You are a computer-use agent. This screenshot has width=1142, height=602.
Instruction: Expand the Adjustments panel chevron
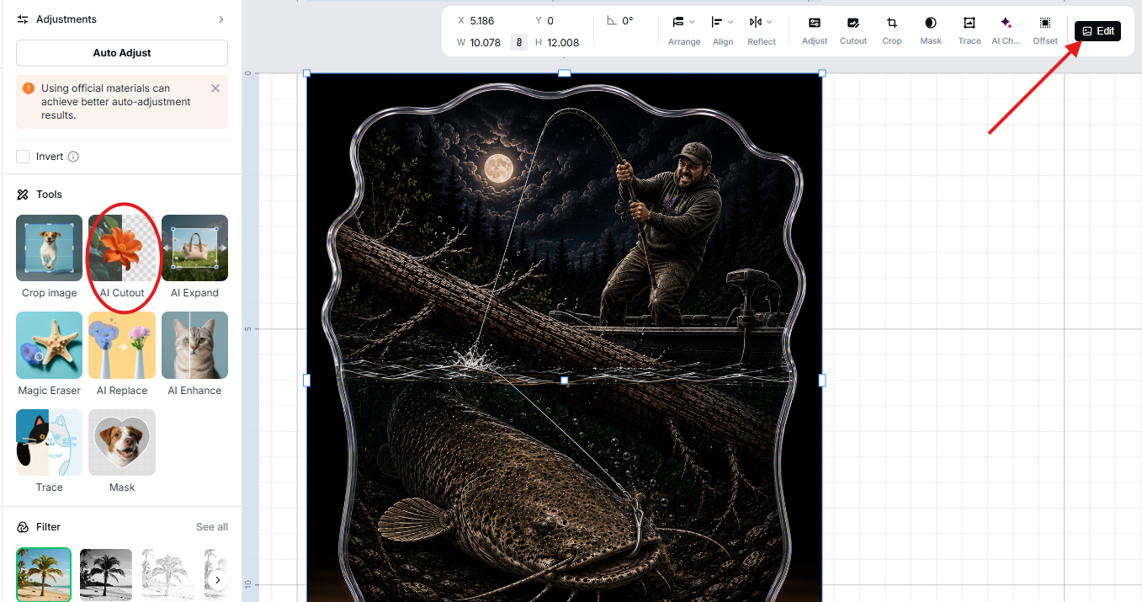tap(221, 19)
